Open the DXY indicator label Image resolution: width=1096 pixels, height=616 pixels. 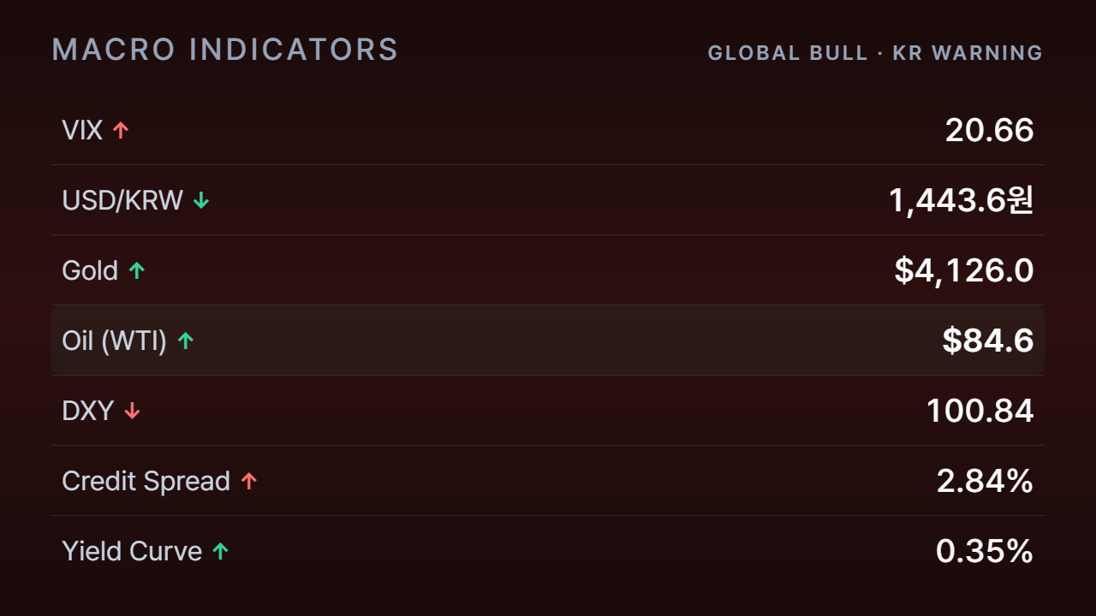tap(88, 411)
